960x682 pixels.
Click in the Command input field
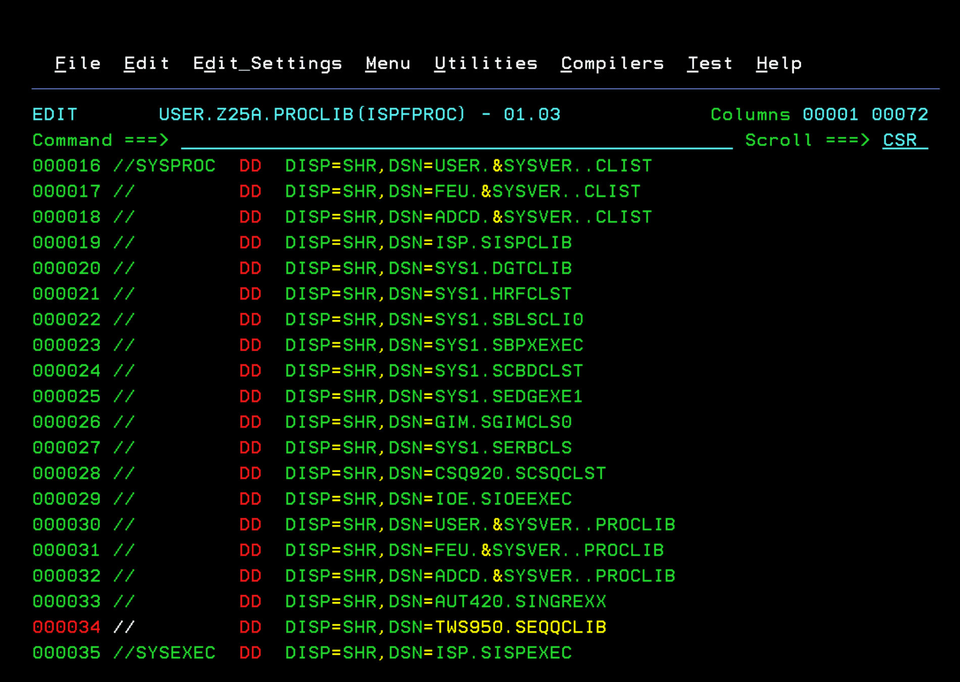click(455, 140)
